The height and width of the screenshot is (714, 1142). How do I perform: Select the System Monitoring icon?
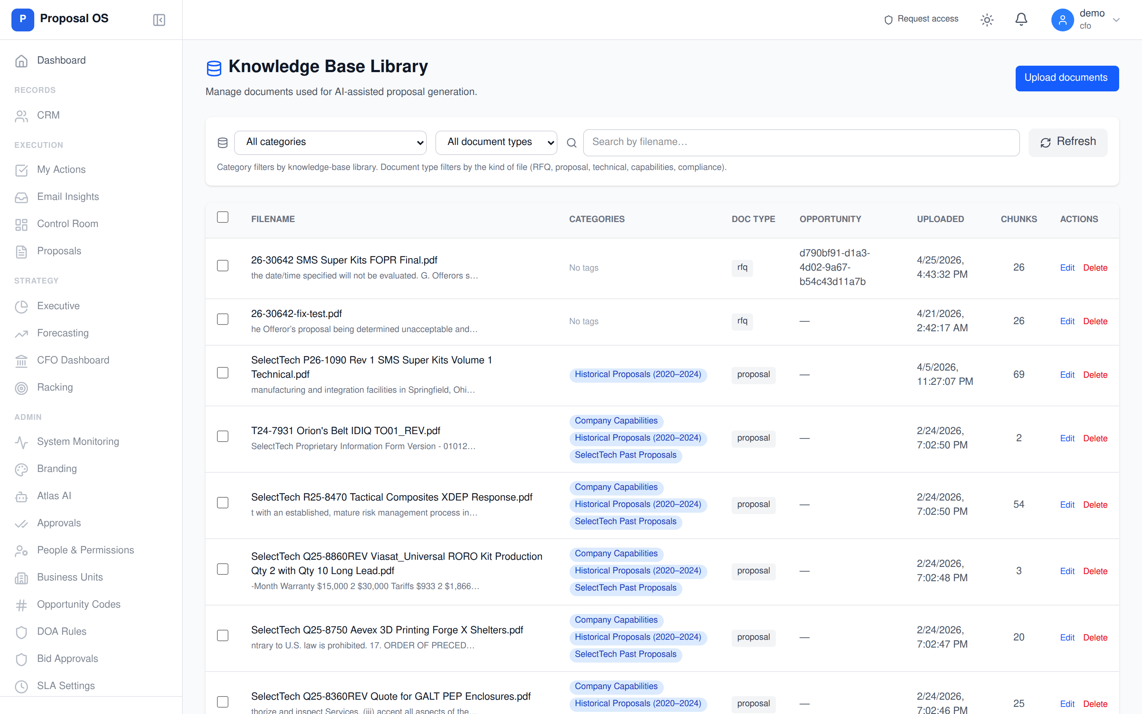click(21, 442)
